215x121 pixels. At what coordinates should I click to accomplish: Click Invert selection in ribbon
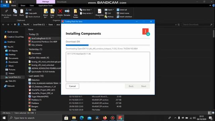[x=124, y=17]
